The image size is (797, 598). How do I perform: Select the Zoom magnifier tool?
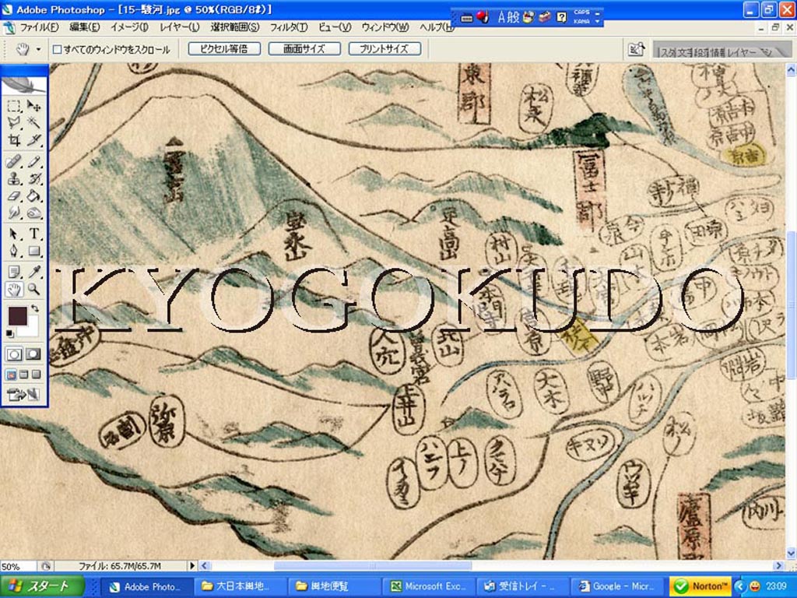(x=33, y=290)
